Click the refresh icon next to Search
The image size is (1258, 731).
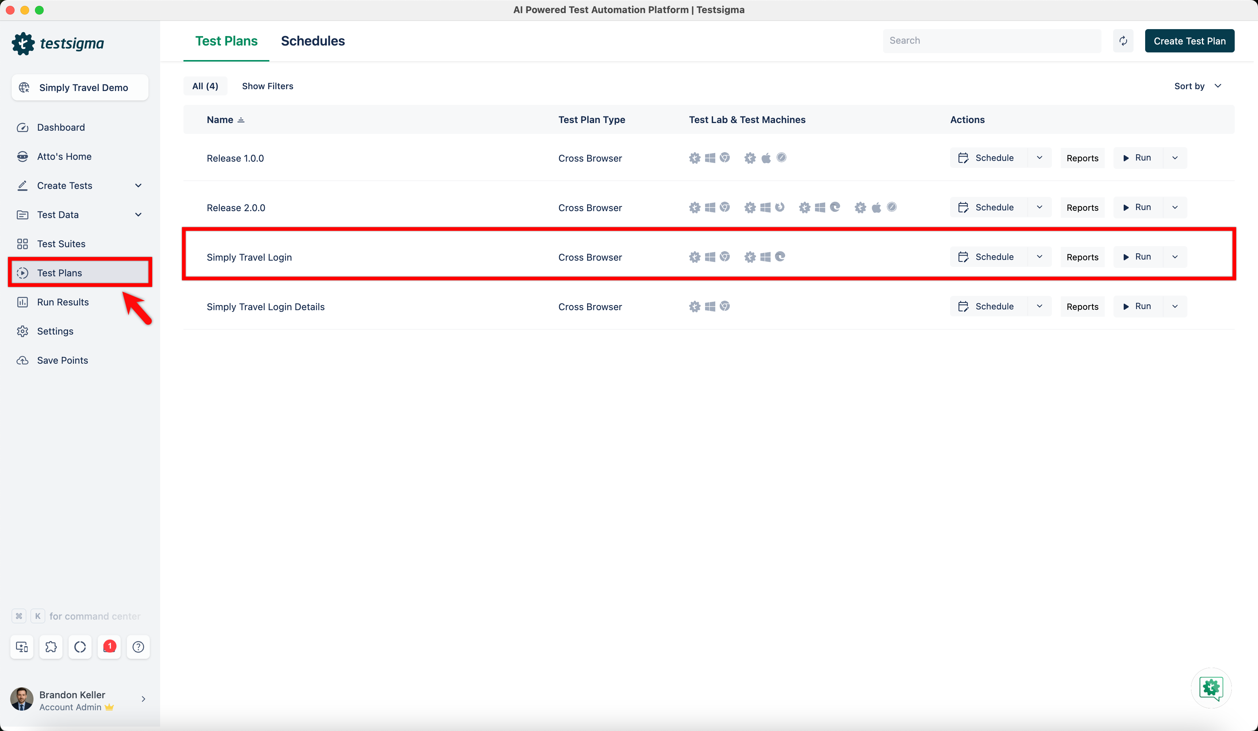pos(1123,41)
